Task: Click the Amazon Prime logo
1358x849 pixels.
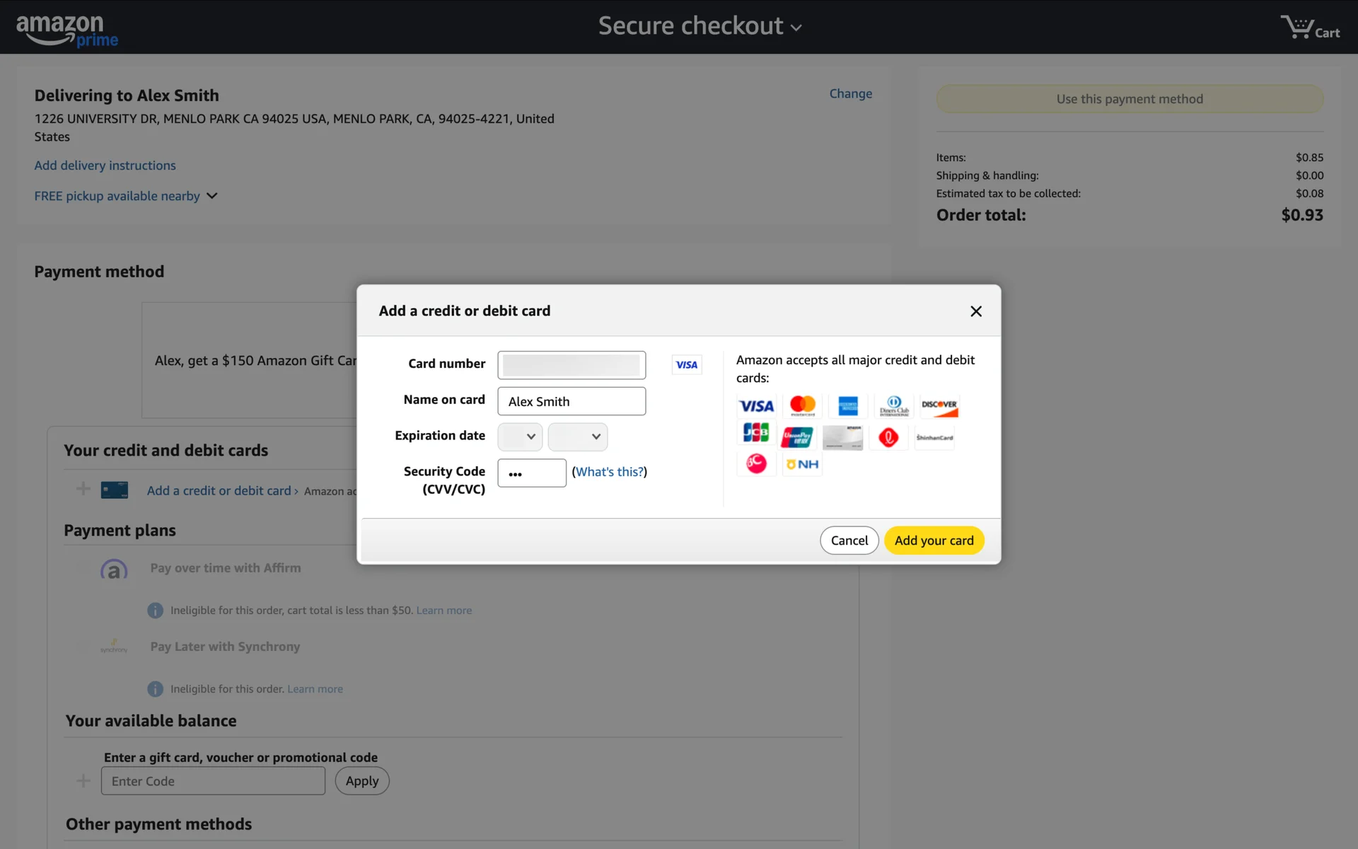Action: coord(66,30)
